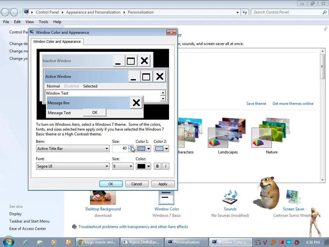Viewport: 329px width, 247px height.
Task: Open Desktop Background settings icon
Action: pos(103,198)
